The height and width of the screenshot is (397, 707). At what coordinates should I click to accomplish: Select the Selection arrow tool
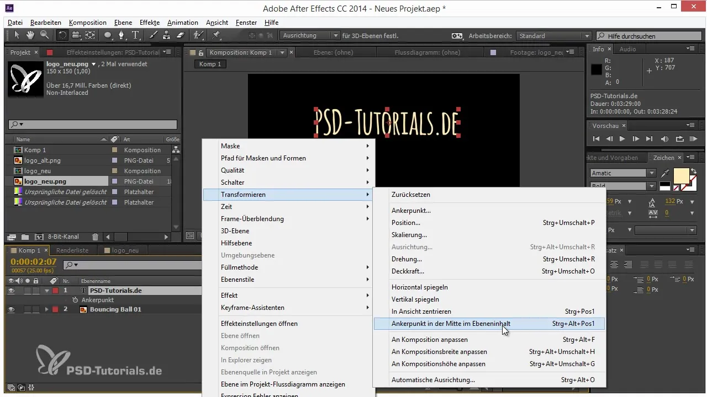[17, 35]
